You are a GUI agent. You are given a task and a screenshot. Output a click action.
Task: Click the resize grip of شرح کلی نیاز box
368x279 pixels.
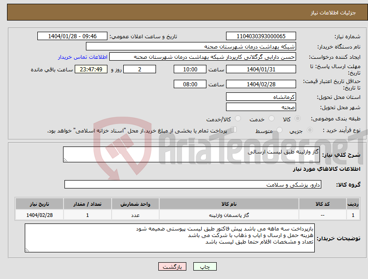tap(65, 160)
